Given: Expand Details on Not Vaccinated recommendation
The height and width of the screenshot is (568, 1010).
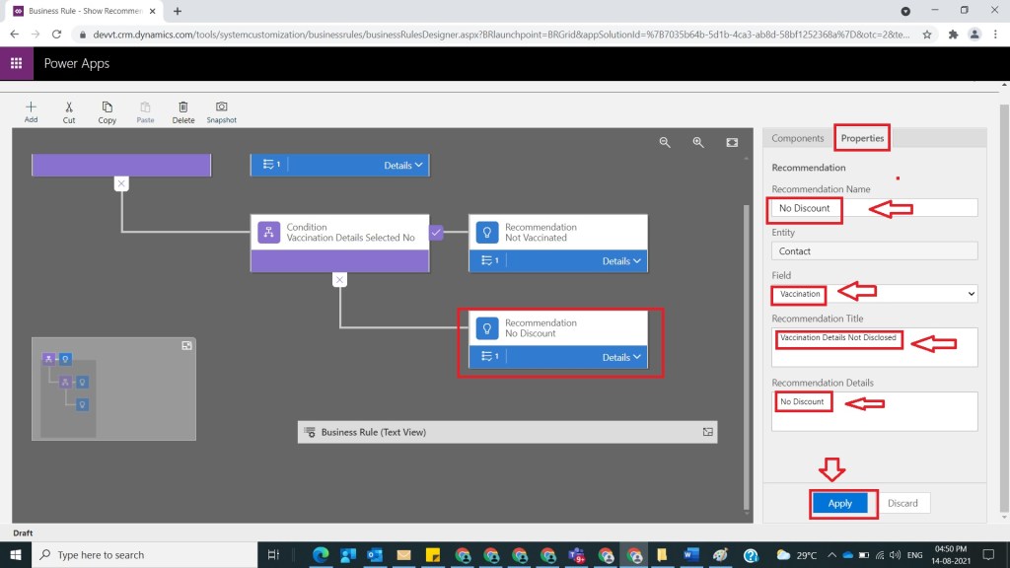Looking at the screenshot, I should [x=622, y=261].
